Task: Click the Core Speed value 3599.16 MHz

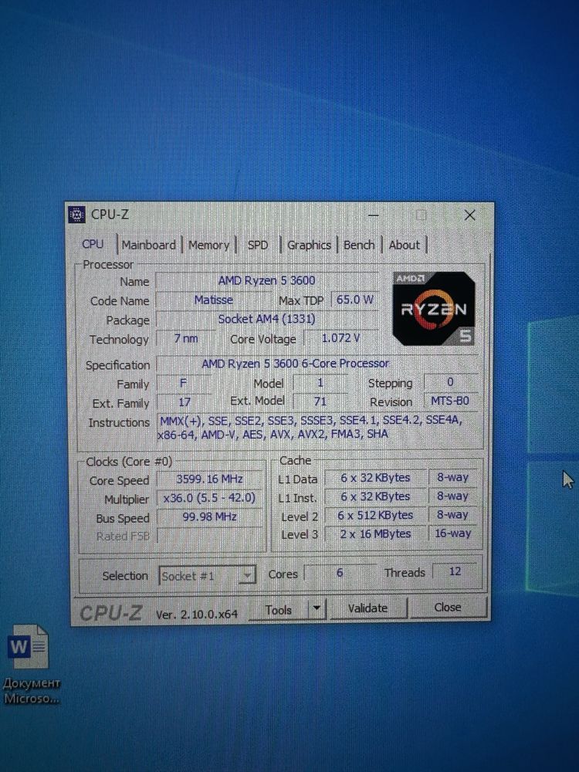Action: point(209,479)
